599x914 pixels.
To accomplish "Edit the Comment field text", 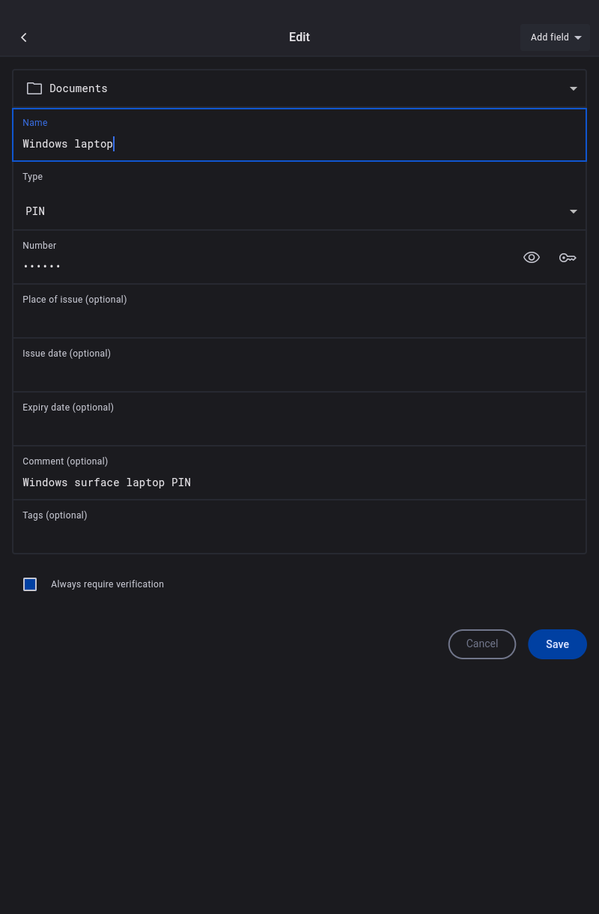I will (299, 482).
